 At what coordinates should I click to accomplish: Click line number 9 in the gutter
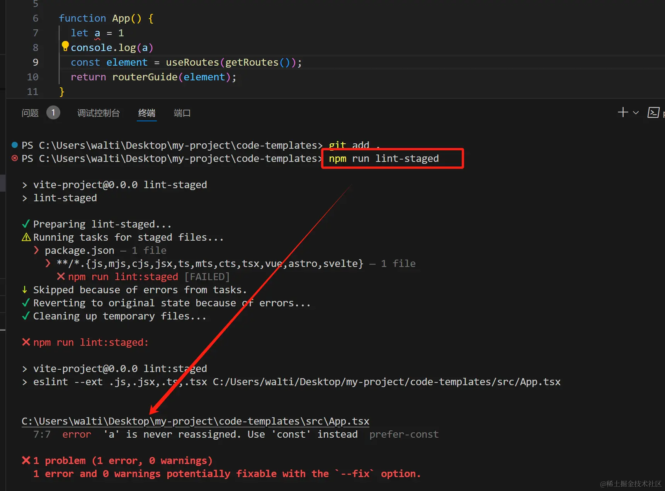[36, 62]
